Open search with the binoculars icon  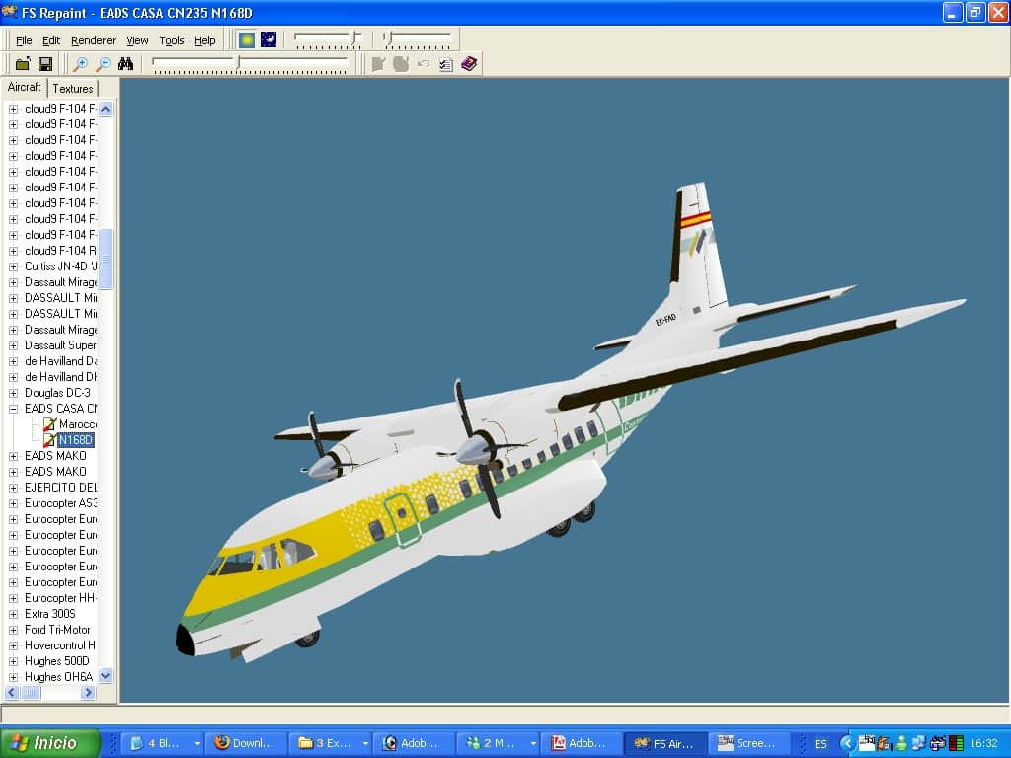[125, 62]
